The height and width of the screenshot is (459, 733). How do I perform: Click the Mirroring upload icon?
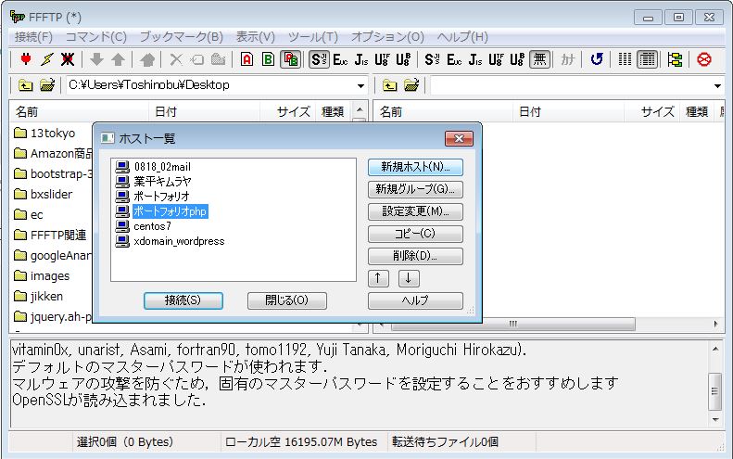coord(147,59)
